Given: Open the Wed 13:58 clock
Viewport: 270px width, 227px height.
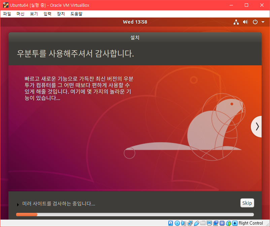Looking at the screenshot, I should [135, 22].
